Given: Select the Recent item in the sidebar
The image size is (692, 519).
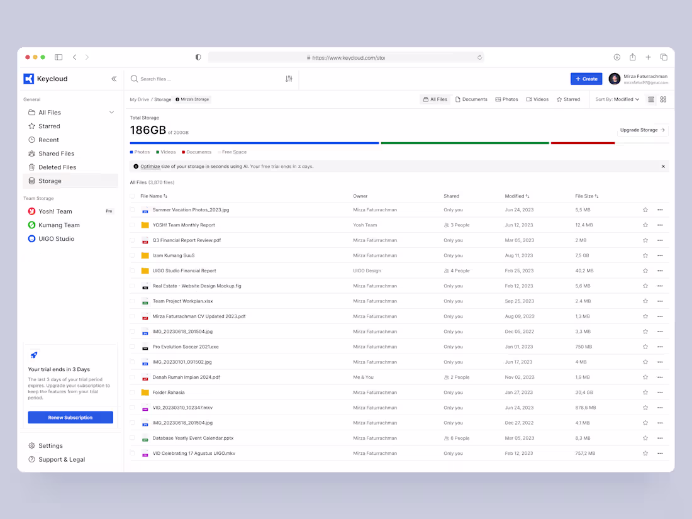Looking at the screenshot, I should click(x=50, y=140).
